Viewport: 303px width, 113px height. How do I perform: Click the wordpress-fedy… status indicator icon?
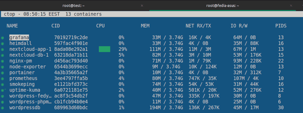2,96
